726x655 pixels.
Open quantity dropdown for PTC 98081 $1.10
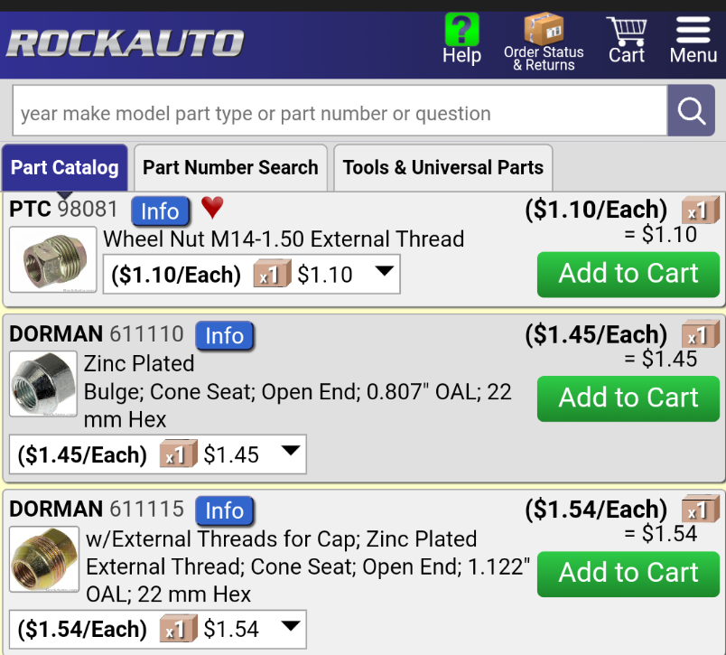(x=251, y=275)
